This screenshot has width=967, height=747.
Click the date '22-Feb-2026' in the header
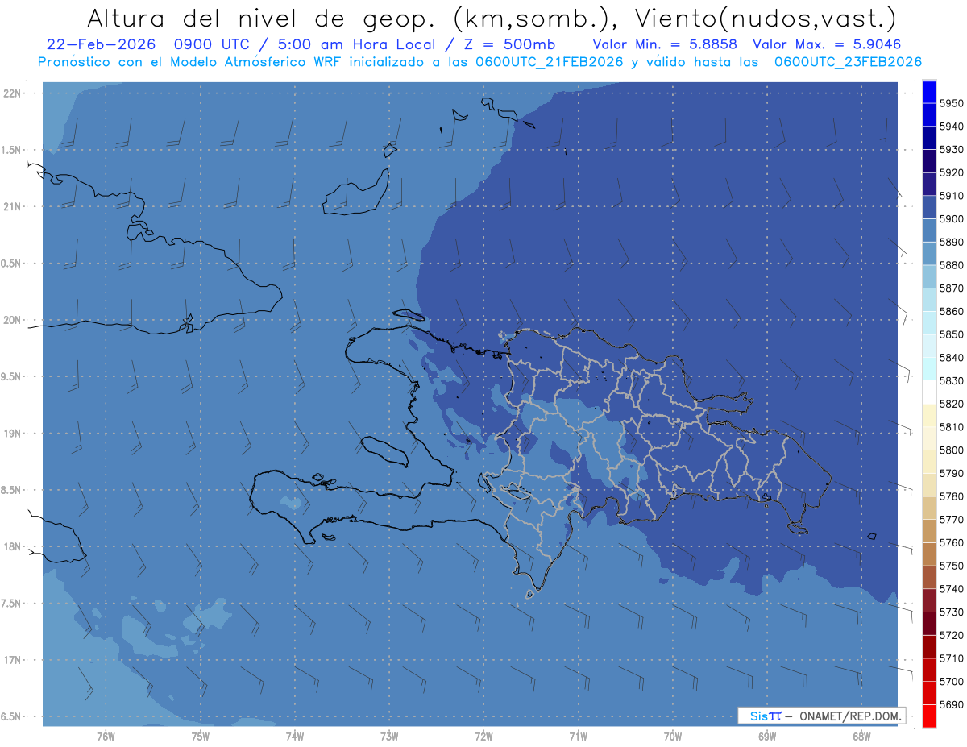coord(99,44)
